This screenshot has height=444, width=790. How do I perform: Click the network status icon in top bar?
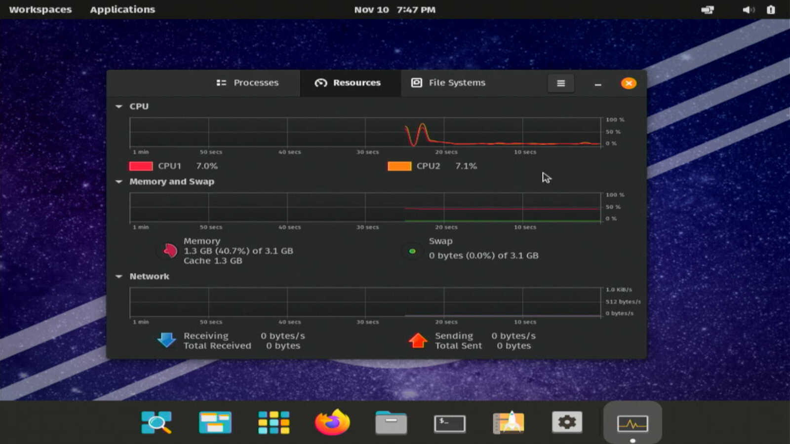(x=708, y=10)
